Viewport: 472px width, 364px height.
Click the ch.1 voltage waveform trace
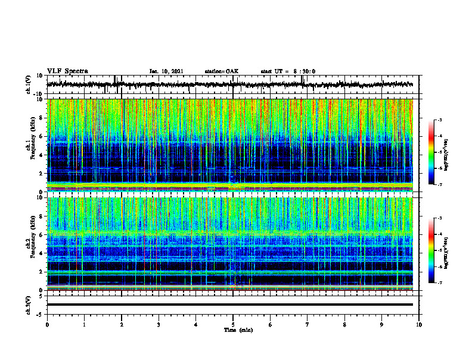(x=230, y=84)
